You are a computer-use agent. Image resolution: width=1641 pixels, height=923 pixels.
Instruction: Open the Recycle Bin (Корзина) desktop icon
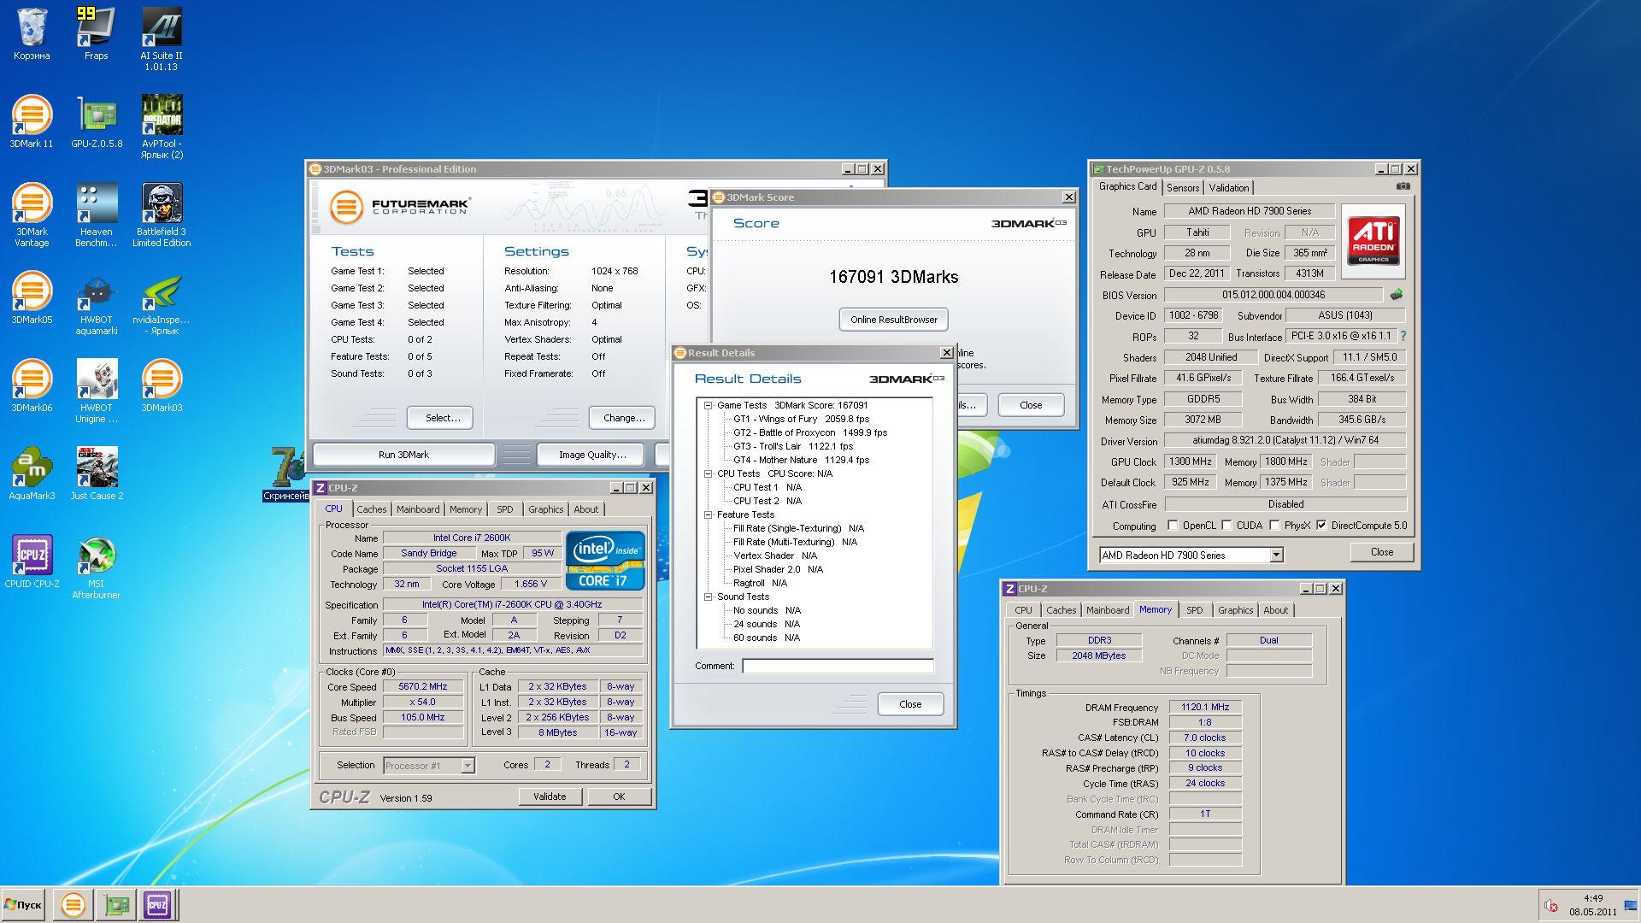tap(32, 34)
